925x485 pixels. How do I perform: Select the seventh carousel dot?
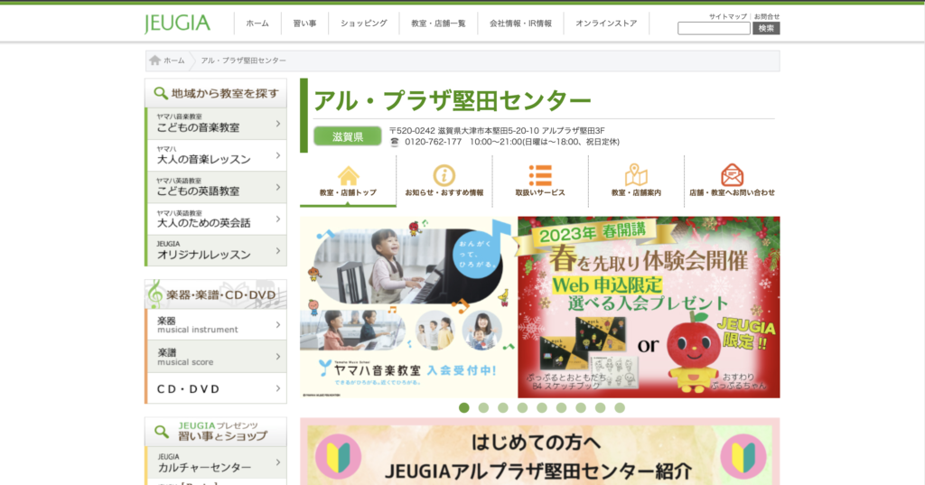click(581, 407)
